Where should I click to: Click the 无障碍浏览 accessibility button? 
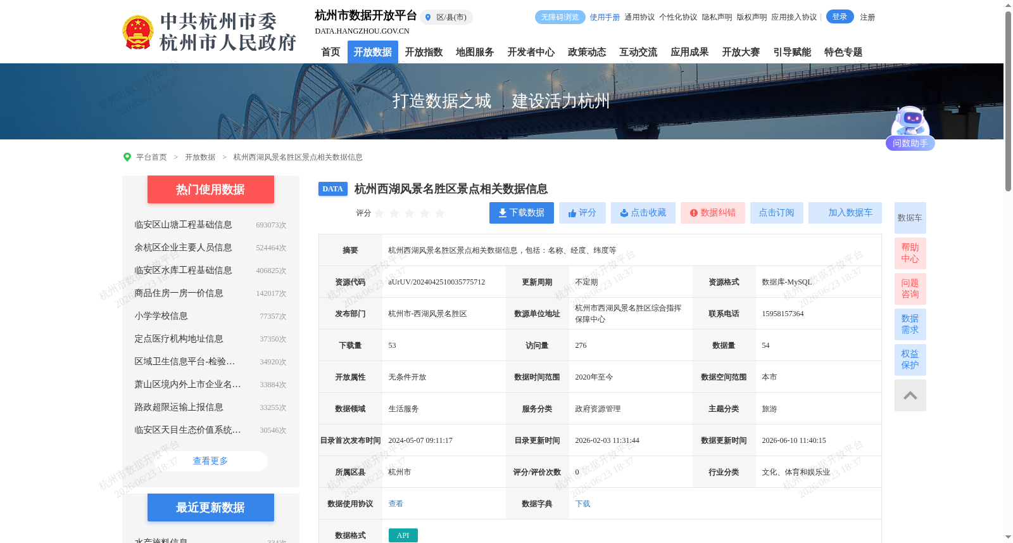(x=560, y=17)
